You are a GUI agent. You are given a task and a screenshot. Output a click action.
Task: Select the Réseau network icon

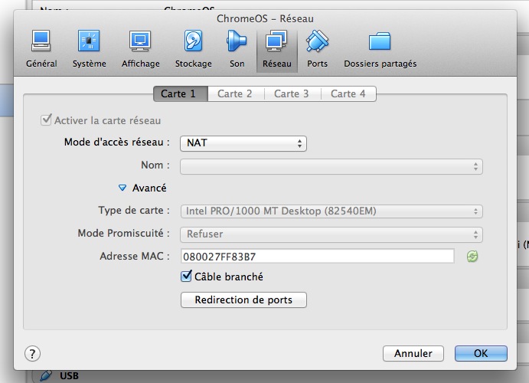276,47
